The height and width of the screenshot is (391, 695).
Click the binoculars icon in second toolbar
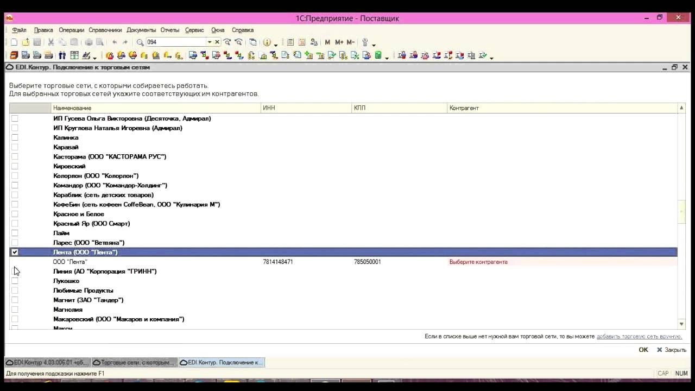click(x=62, y=55)
